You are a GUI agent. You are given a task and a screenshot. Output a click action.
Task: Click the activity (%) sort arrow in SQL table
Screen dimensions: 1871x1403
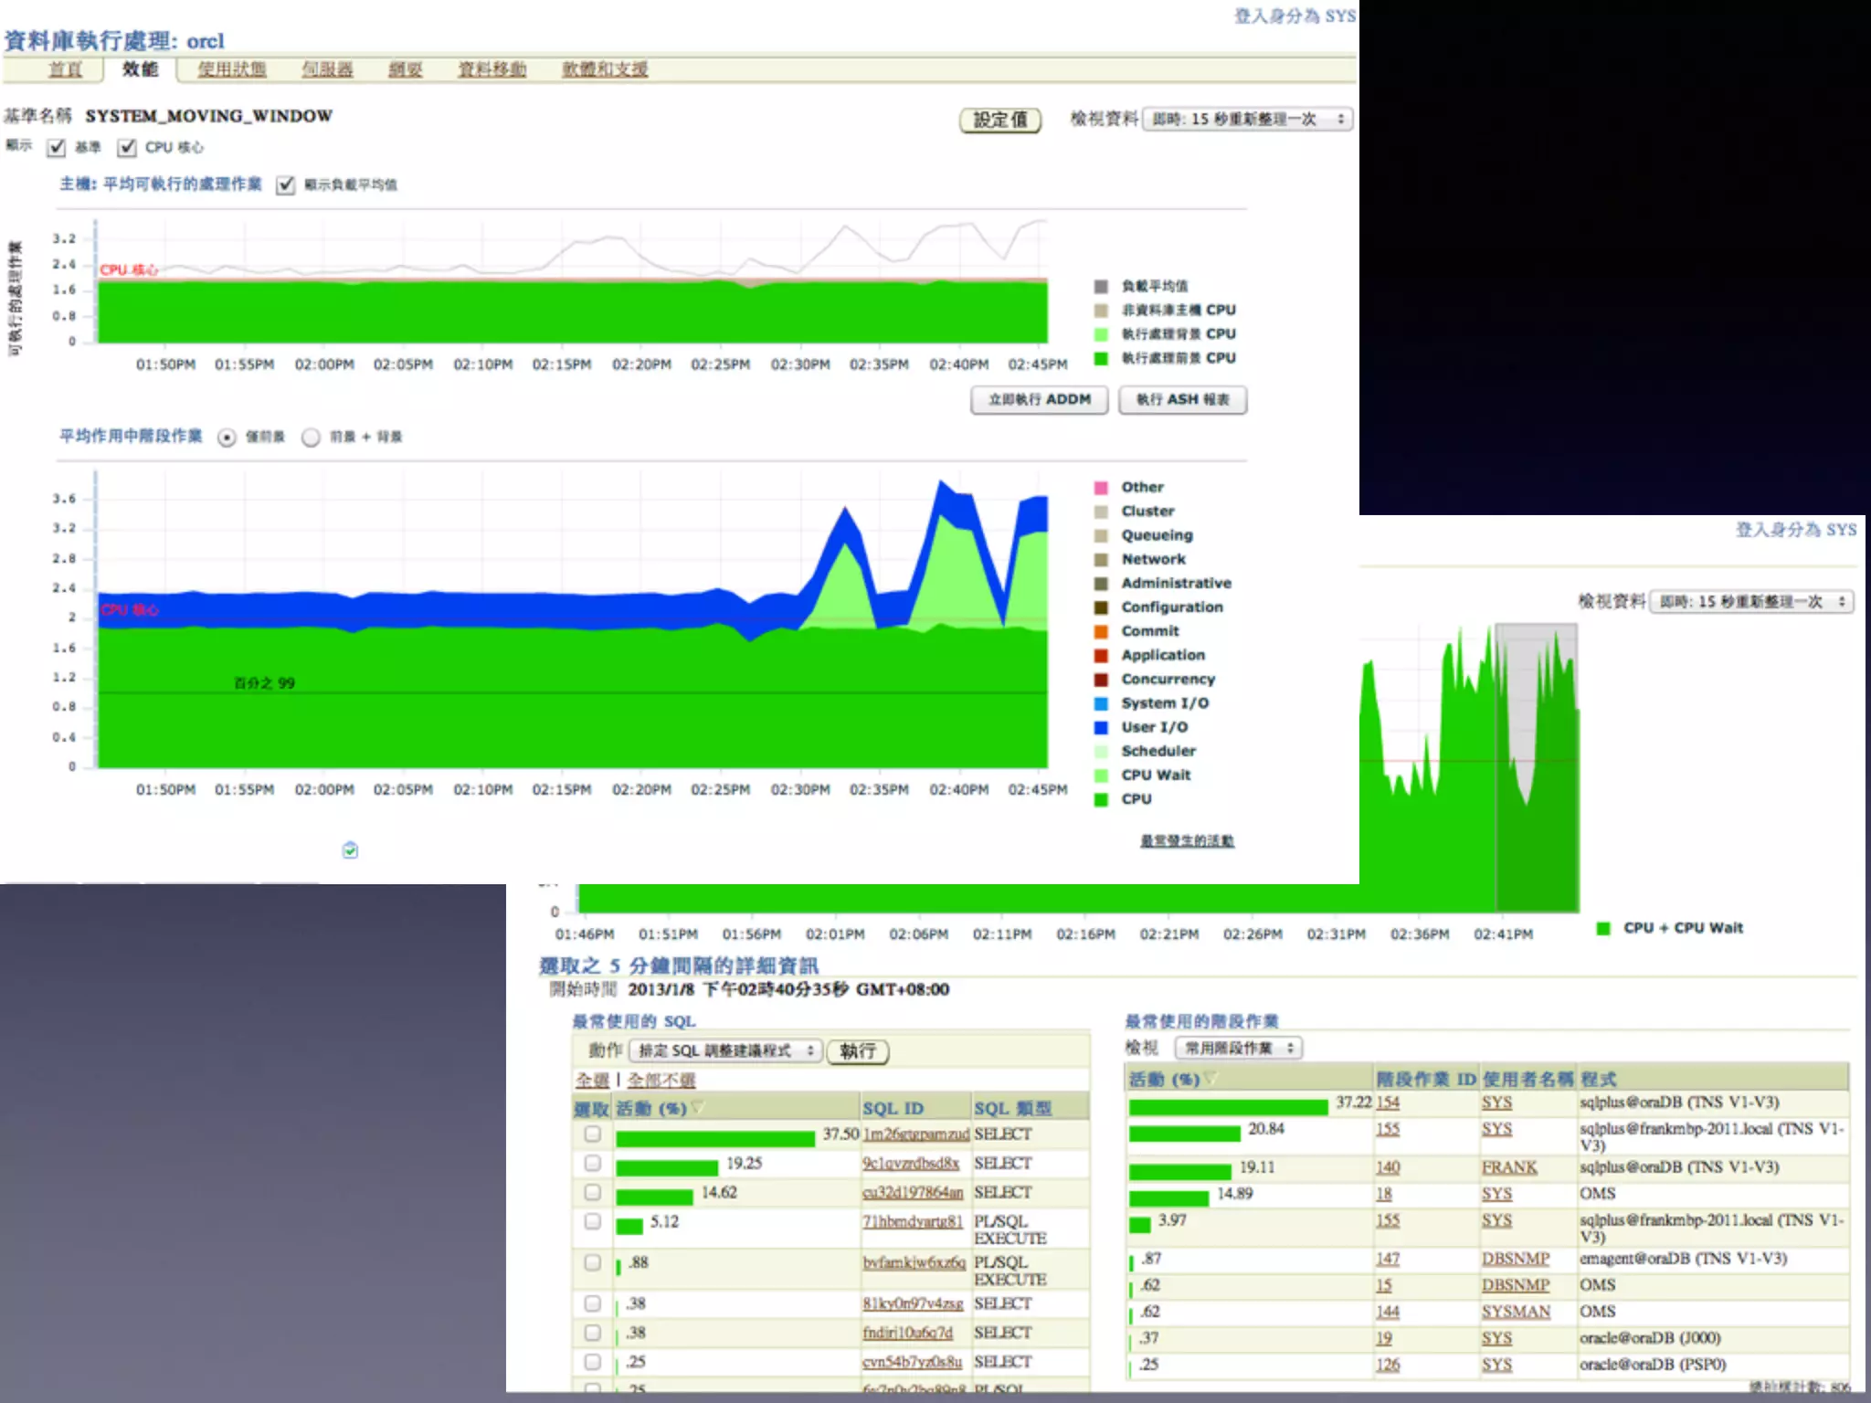[700, 1108]
